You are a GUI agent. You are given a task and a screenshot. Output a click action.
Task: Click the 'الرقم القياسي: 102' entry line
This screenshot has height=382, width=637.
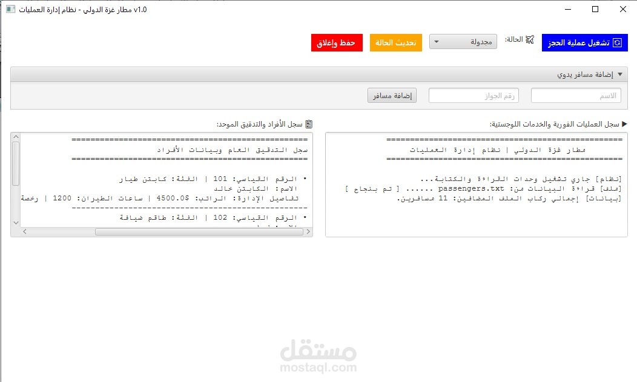tap(213, 218)
